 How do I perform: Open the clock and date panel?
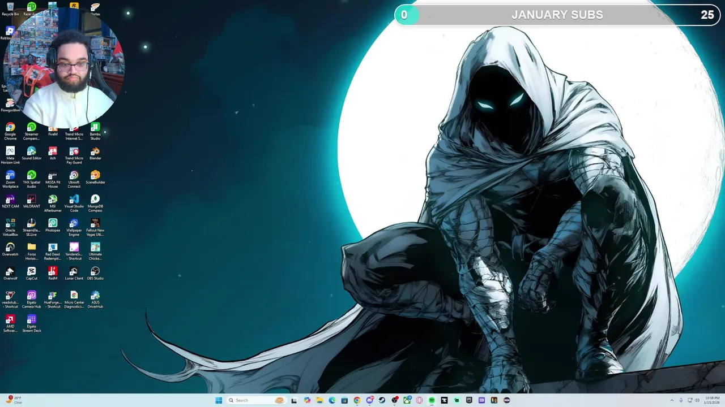coord(712,400)
